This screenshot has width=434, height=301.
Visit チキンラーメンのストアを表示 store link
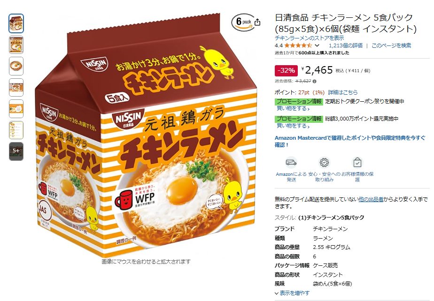click(309, 38)
